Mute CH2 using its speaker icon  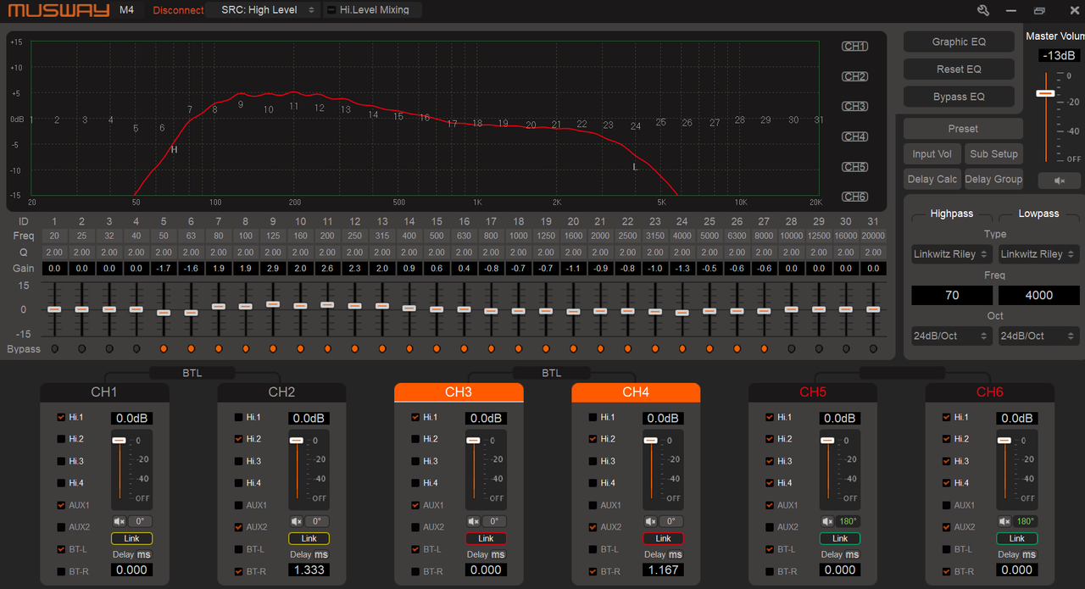(x=296, y=521)
